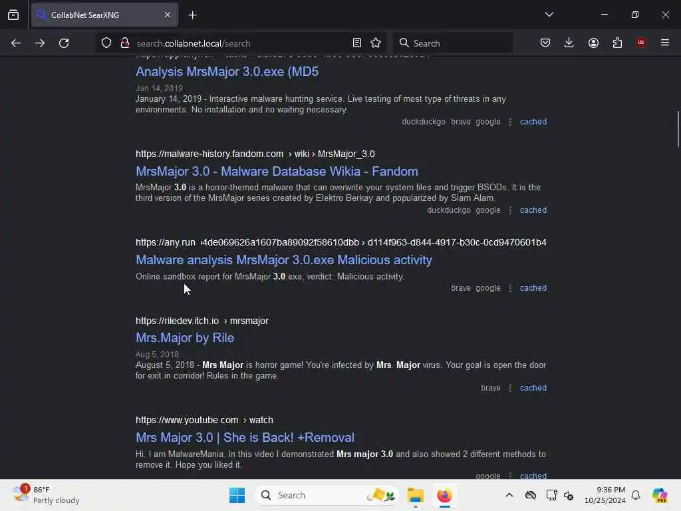Toggle reader view icon
This screenshot has width=681, height=511.
(357, 43)
